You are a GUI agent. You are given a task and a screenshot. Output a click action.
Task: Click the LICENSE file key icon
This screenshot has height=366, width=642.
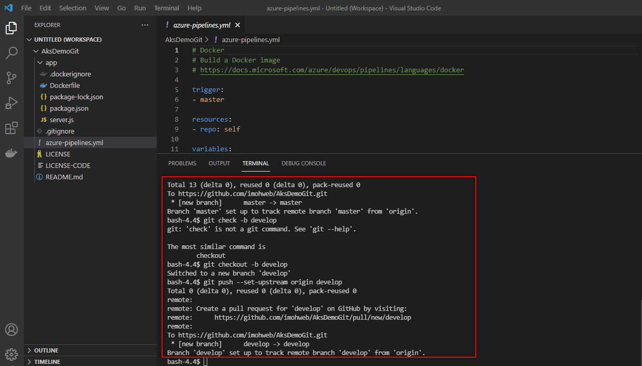[39, 154]
